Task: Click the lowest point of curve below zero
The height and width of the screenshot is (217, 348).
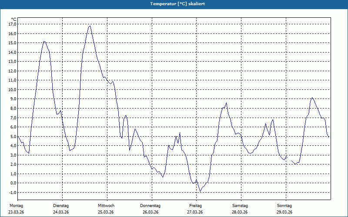Action: (201, 191)
